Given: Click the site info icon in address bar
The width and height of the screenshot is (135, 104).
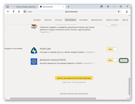Looking at the screenshot, I should pos(25,12).
